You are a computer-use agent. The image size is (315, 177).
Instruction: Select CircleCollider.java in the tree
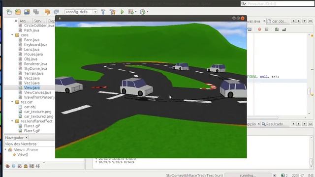tap(39, 26)
